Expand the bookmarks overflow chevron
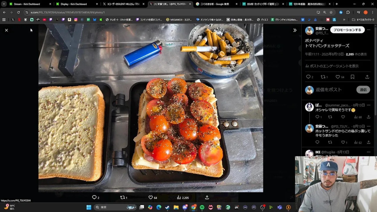This screenshot has width=377, height=212. 344,20
